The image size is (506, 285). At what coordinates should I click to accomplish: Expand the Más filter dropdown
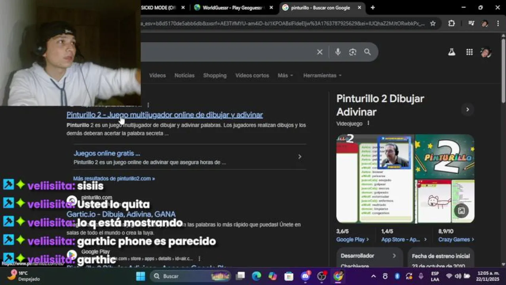(285, 75)
